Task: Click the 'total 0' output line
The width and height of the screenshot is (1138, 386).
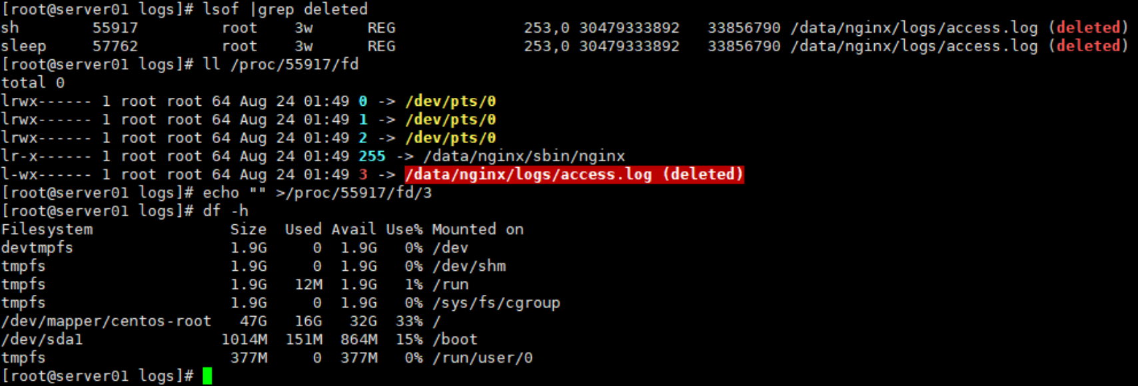Action: [33, 83]
